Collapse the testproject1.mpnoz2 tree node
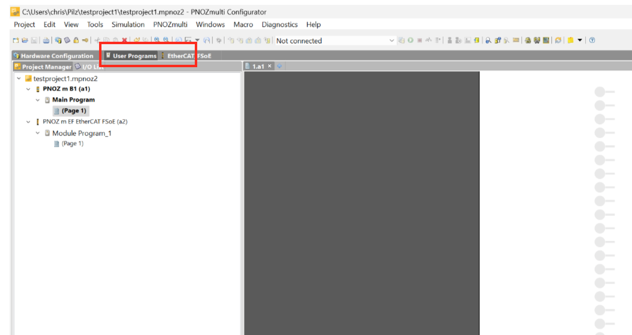This screenshot has height=335, width=632. 19,78
